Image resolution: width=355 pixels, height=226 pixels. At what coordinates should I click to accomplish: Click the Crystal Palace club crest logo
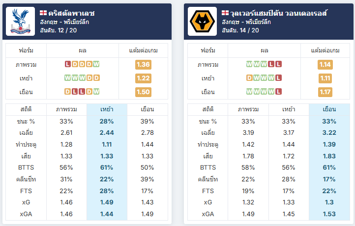point(20,21)
